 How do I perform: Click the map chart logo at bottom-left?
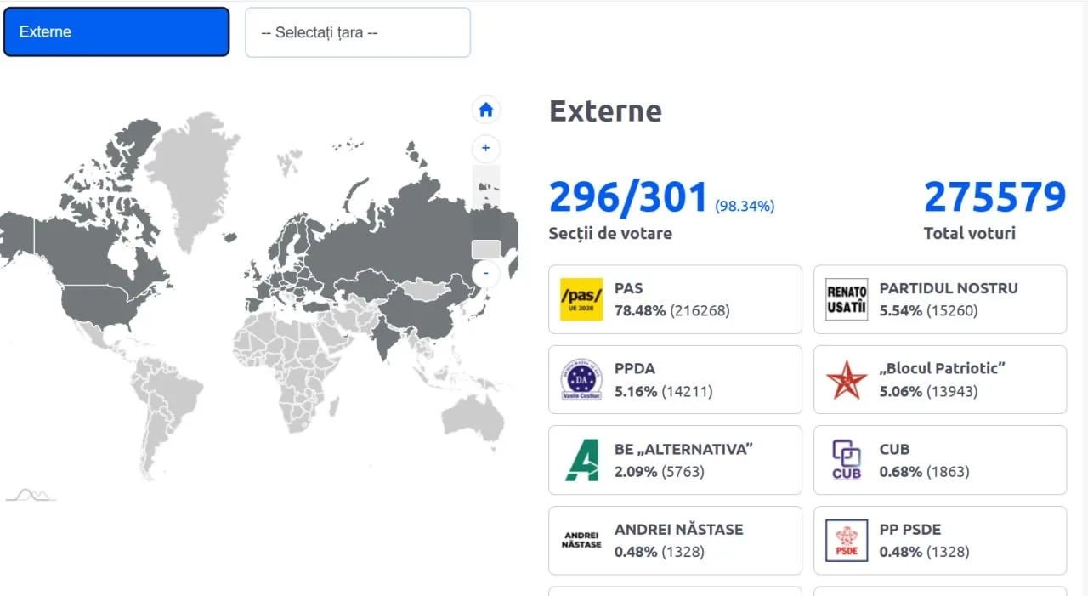coord(31,495)
